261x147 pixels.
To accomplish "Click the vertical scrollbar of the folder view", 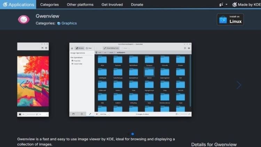I will click(190, 81).
